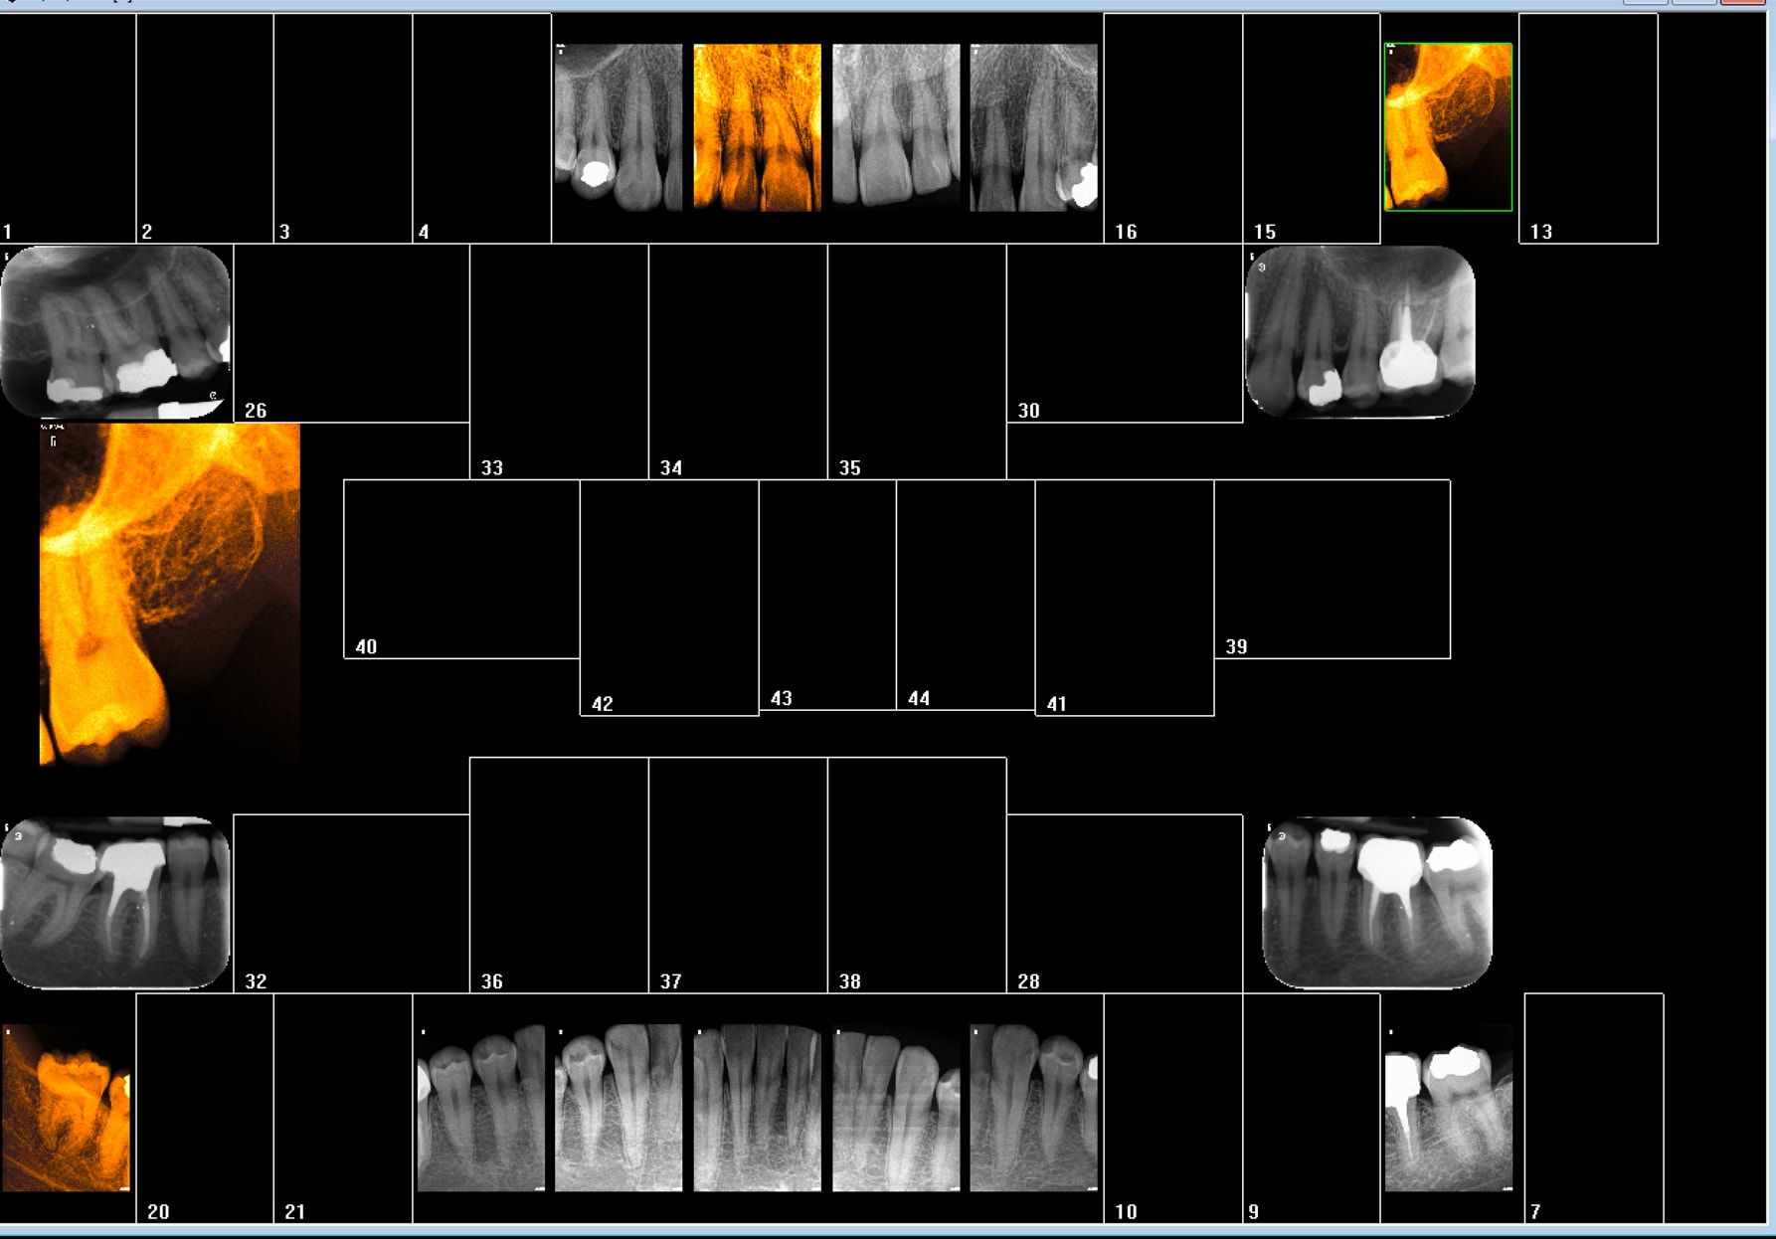Select empty mount slot 37
The image size is (1776, 1239).
point(737,874)
